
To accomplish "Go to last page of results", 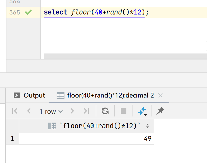I will 86,111.
